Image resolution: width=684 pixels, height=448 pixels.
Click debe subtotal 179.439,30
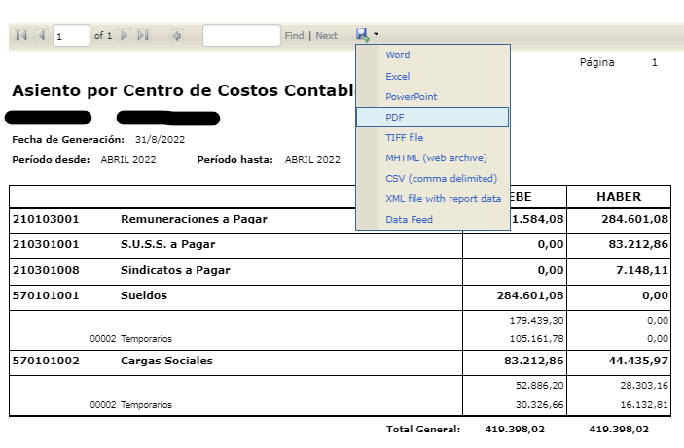(x=536, y=321)
